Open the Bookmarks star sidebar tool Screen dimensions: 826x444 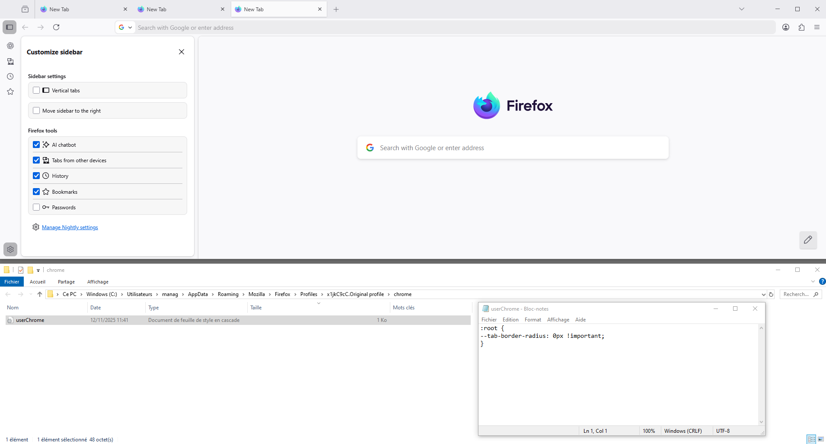coord(10,91)
